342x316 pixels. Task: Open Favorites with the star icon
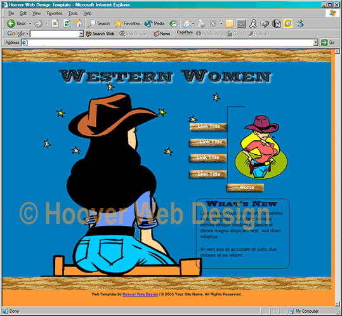pyautogui.click(x=127, y=23)
